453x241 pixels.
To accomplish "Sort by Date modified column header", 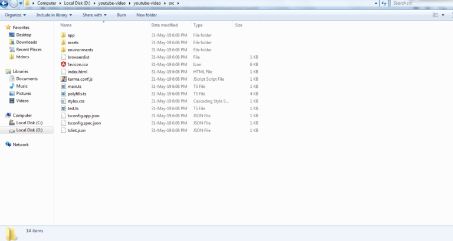I will coord(165,25).
